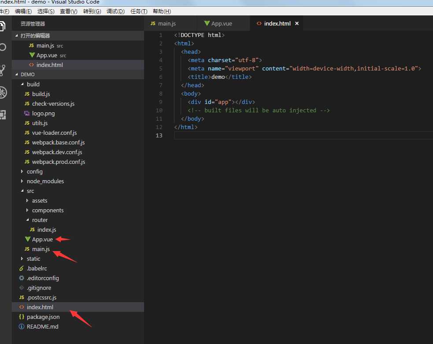The height and width of the screenshot is (344, 433).
Task: Collapse the build folder
Action: tap(33, 84)
